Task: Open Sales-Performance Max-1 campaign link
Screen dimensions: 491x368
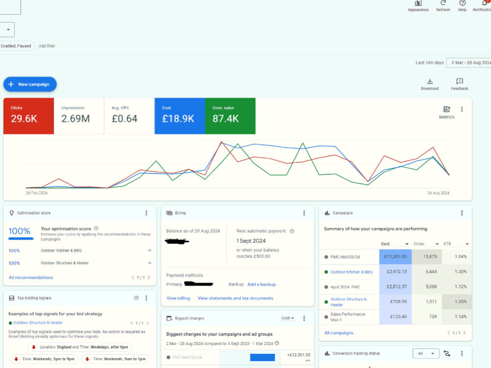Action: (x=348, y=316)
